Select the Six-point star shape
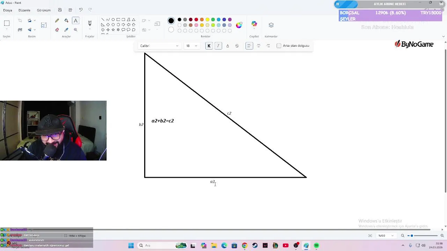 coord(118,30)
